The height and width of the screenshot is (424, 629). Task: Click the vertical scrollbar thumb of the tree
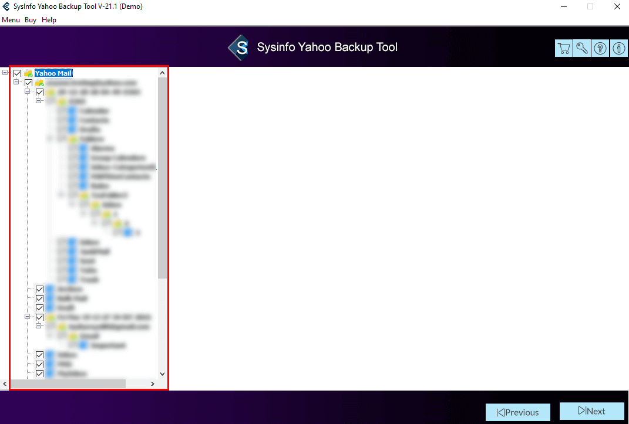[x=162, y=178]
